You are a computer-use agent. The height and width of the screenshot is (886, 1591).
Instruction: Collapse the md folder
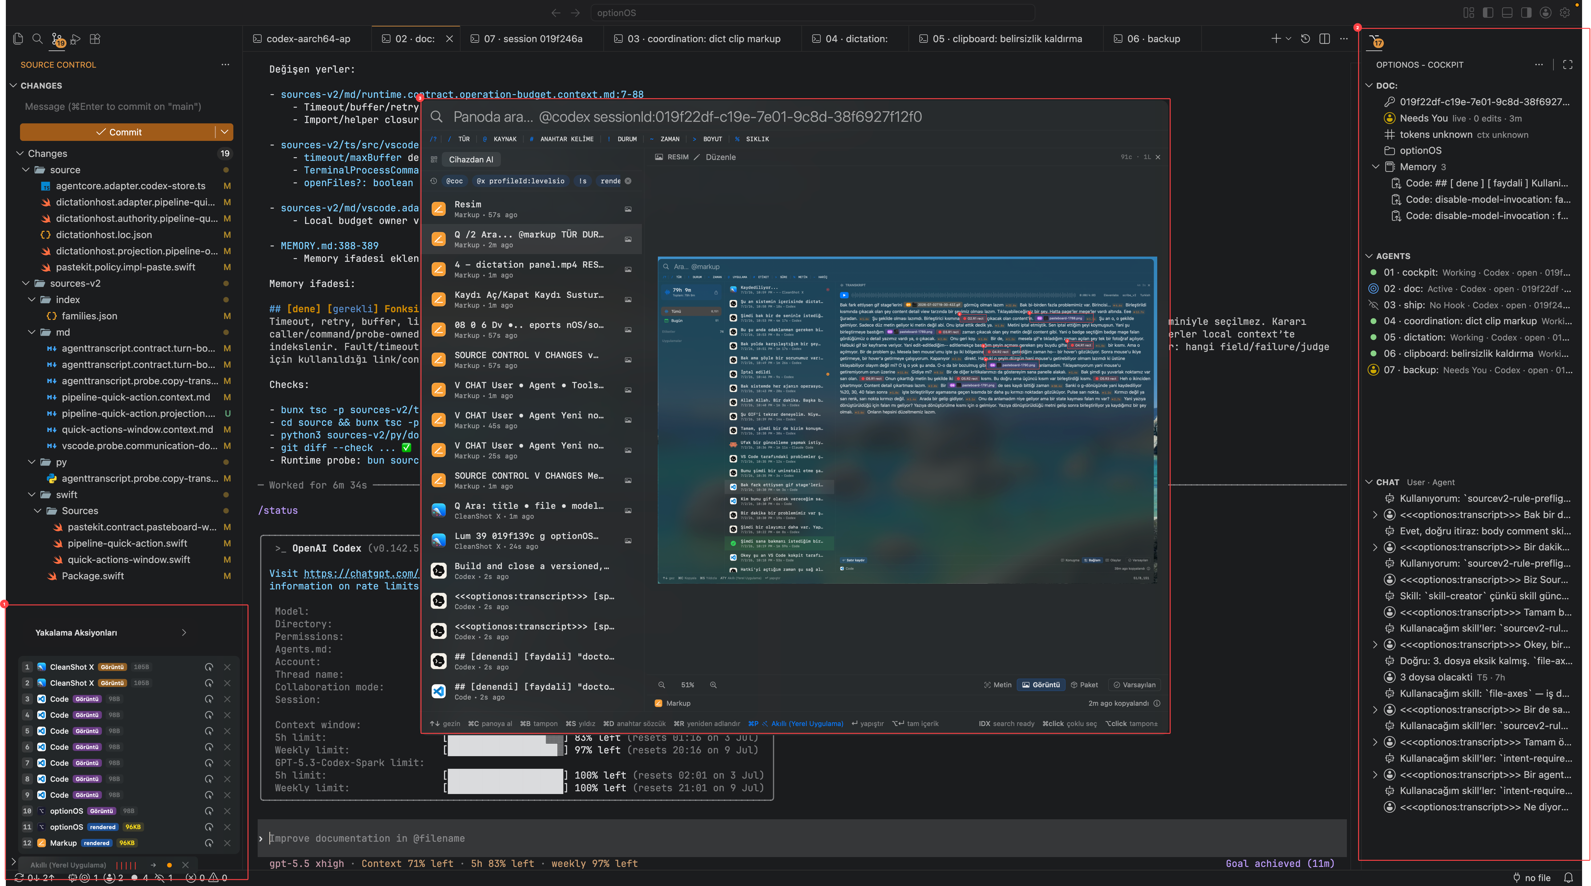tap(31, 332)
